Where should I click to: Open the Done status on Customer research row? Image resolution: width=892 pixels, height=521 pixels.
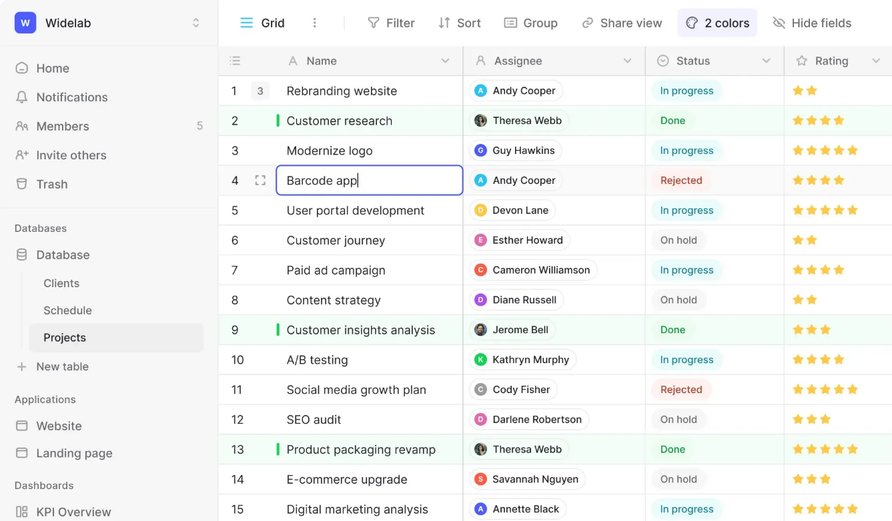click(673, 121)
